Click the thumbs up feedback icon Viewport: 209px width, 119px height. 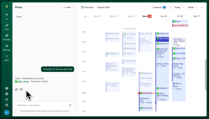pyautogui.click(x=16, y=89)
